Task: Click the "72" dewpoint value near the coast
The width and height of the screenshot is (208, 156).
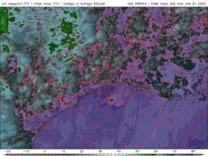Action: [73, 99]
